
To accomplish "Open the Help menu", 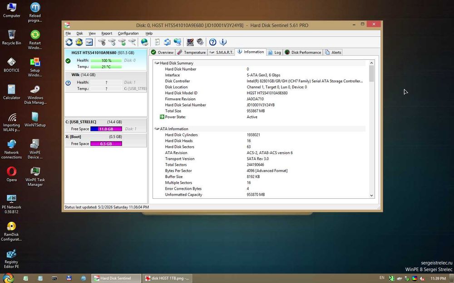I will tap(149, 34).
